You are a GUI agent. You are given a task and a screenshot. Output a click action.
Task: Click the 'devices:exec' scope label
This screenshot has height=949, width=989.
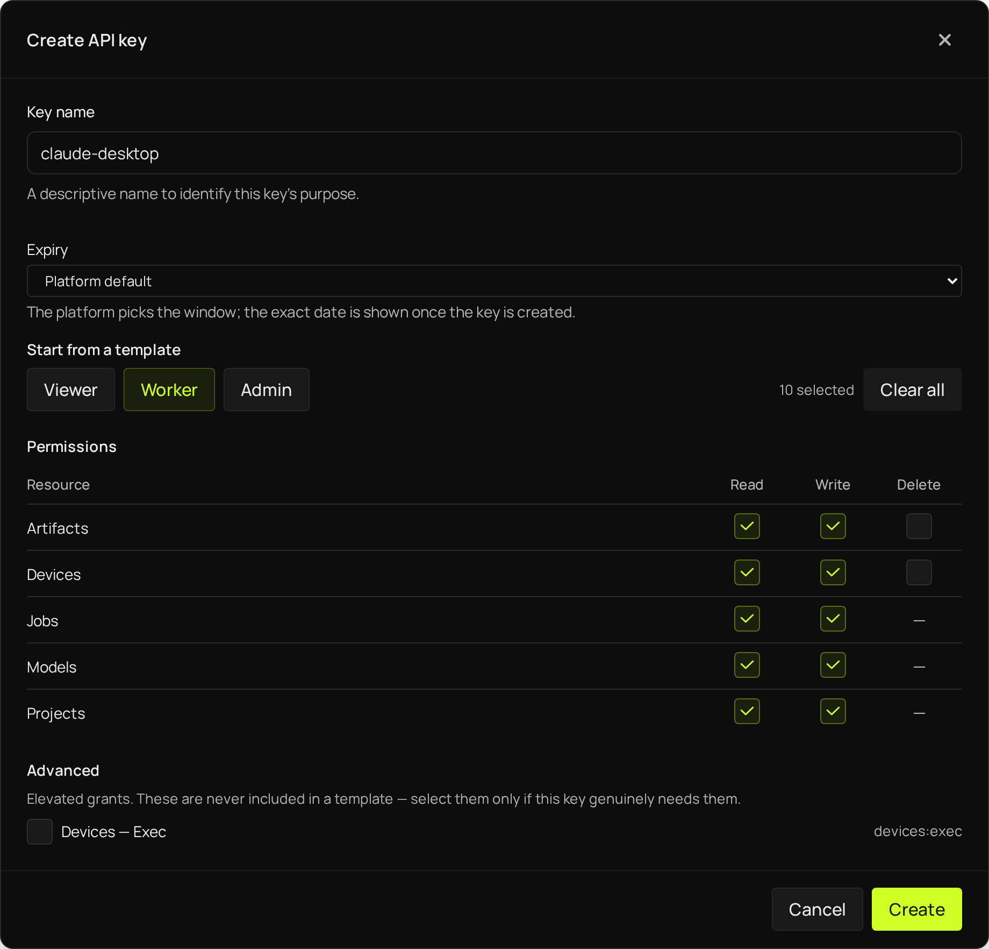(x=918, y=831)
